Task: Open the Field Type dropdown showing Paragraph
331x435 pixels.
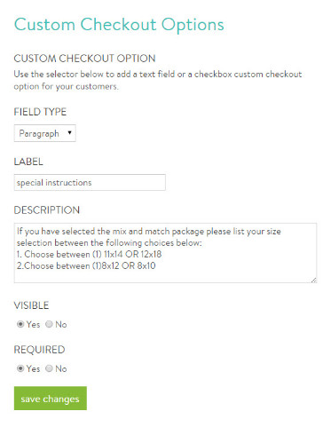Action: point(45,133)
